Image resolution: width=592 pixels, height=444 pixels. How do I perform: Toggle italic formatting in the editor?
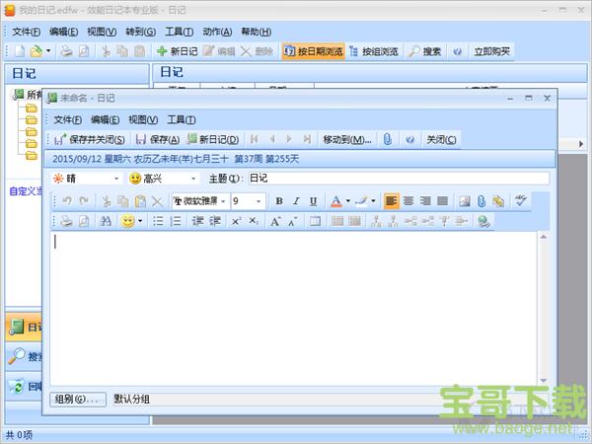(x=296, y=201)
